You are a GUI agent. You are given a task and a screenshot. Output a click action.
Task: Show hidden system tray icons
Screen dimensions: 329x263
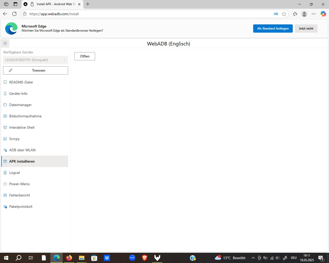pyautogui.click(x=253, y=258)
